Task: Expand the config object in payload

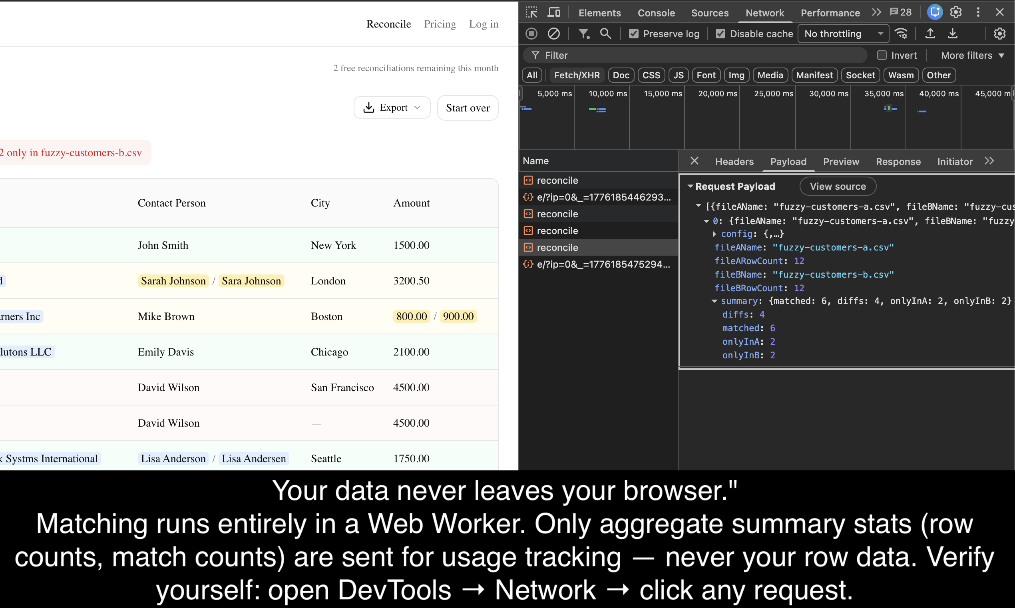Action: pos(714,234)
